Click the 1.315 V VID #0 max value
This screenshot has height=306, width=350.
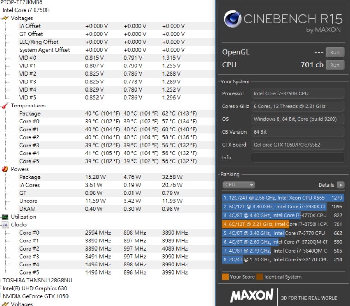pyautogui.click(x=171, y=58)
